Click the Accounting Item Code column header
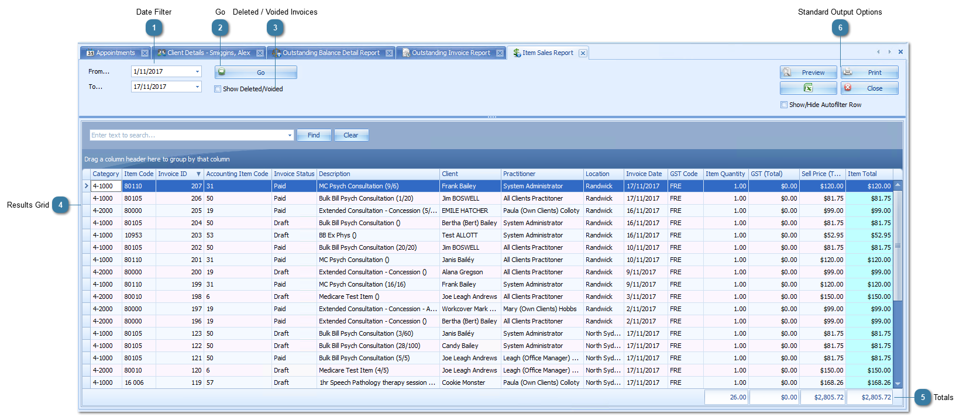The width and height of the screenshot is (963, 417). (238, 174)
